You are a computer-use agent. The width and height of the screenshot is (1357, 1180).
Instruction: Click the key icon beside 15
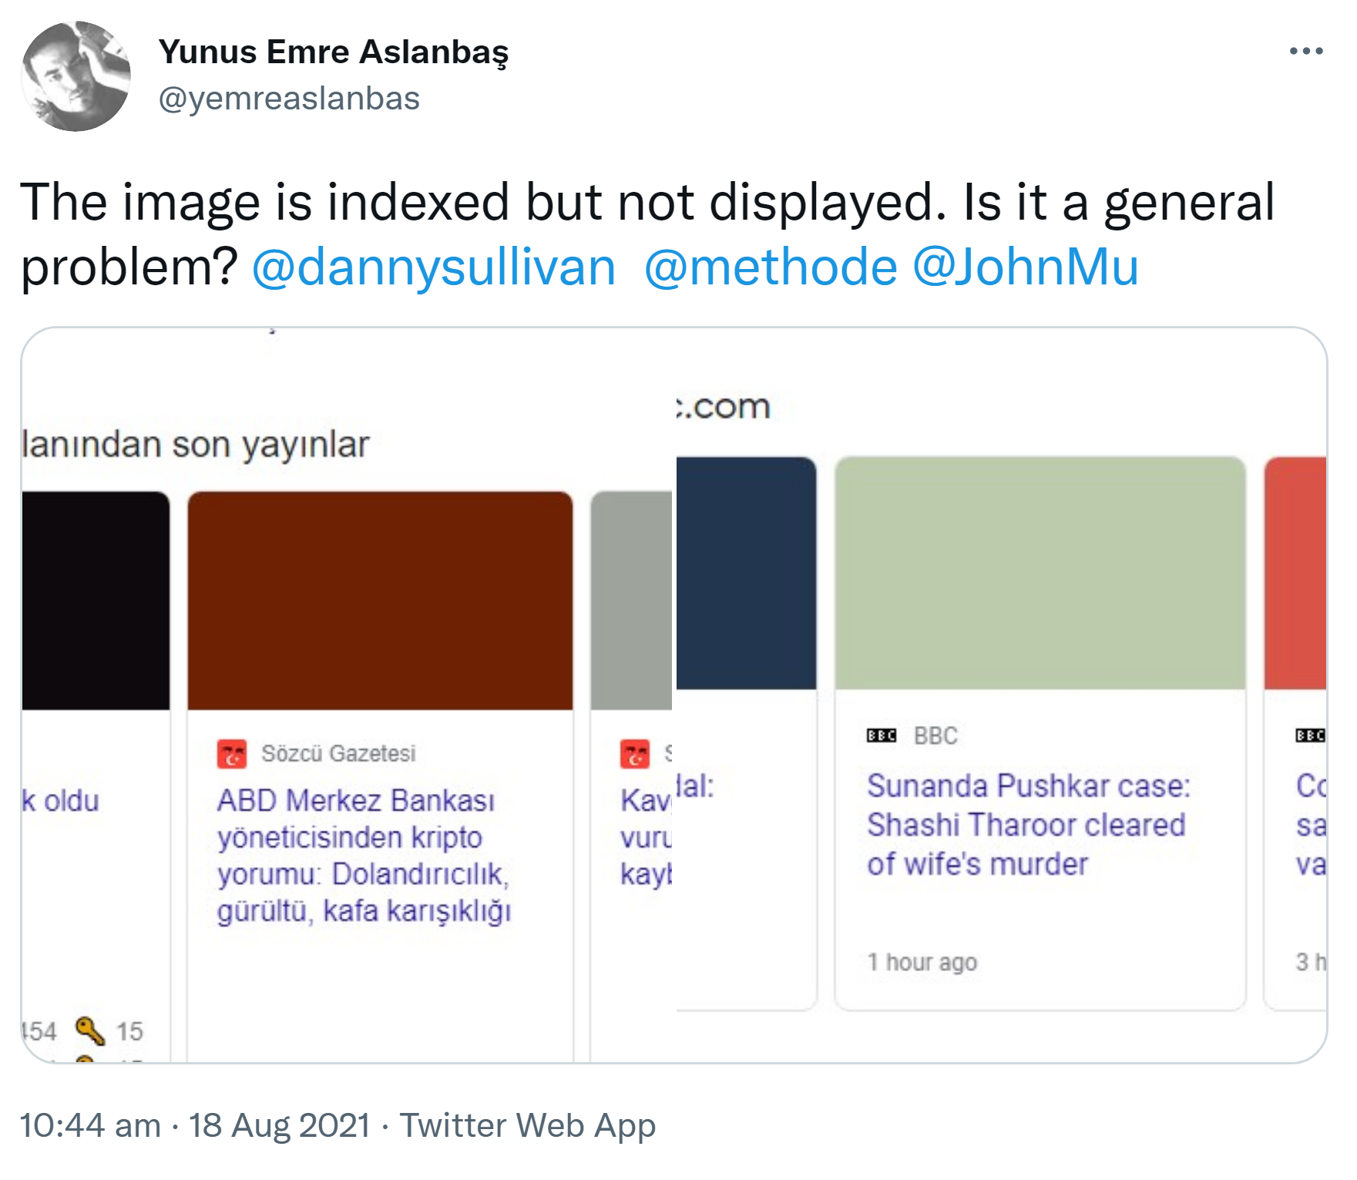[89, 1030]
